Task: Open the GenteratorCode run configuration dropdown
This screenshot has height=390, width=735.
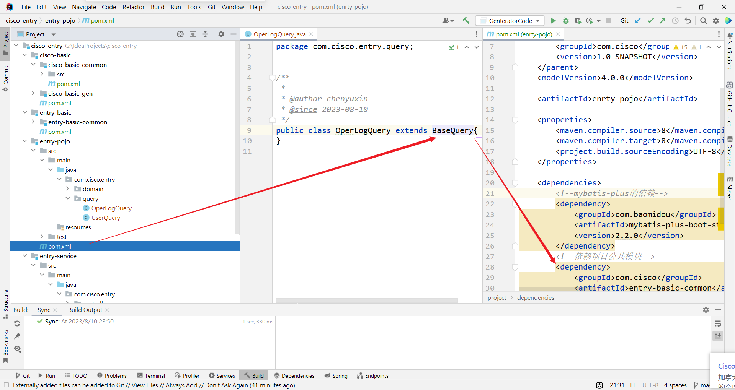Action: (537, 20)
